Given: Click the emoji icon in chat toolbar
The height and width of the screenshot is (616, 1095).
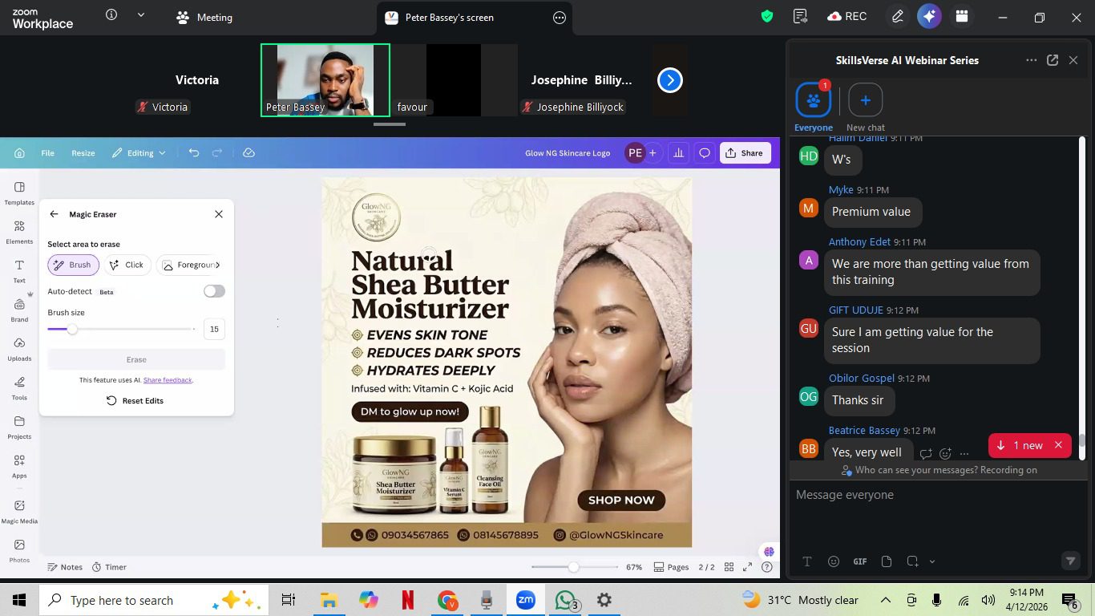Looking at the screenshot, I should click(834, 561).
